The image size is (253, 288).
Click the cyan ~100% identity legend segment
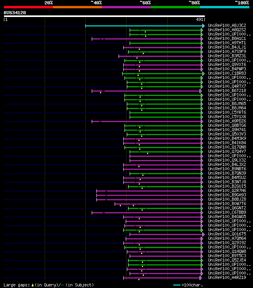[225, 7]
